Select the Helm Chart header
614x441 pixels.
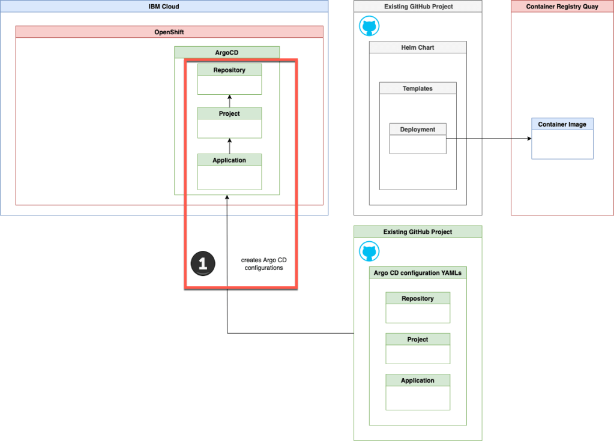417,47
